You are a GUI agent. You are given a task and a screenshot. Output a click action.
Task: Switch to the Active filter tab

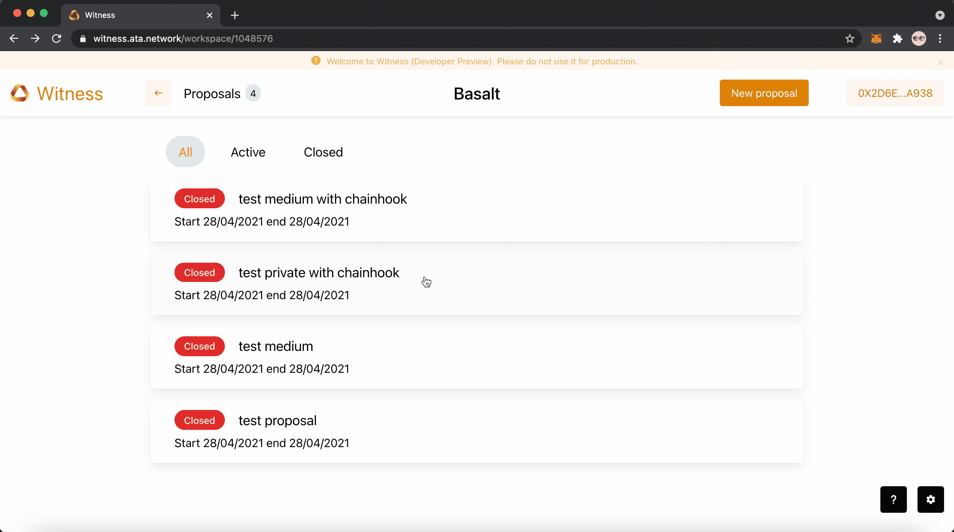click(x=248, y=152)
